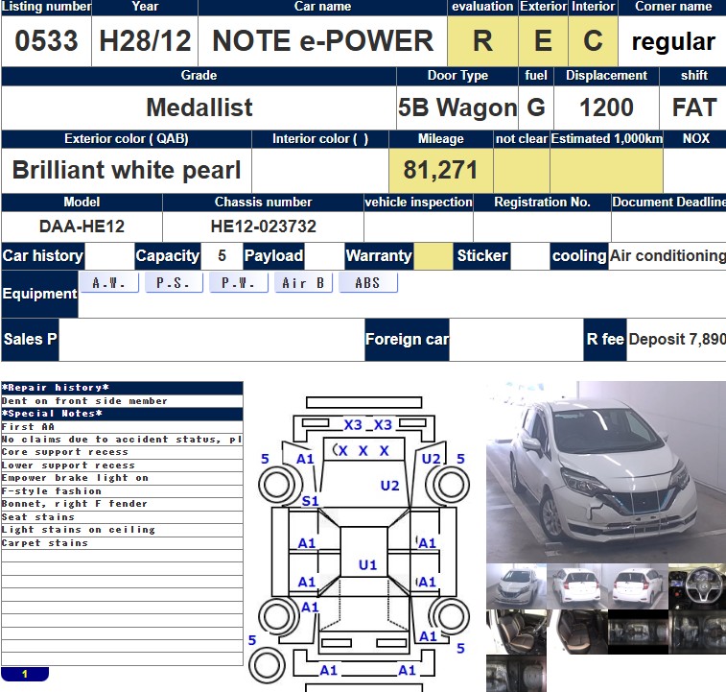
Task: Click the capacity value 5
Action: (x=222, y=256)
